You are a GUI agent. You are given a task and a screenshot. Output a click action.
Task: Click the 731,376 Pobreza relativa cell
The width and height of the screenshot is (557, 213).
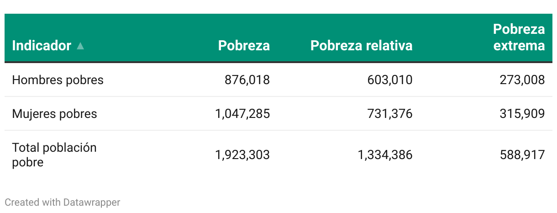pyautogui.click(x=389, y=113)
